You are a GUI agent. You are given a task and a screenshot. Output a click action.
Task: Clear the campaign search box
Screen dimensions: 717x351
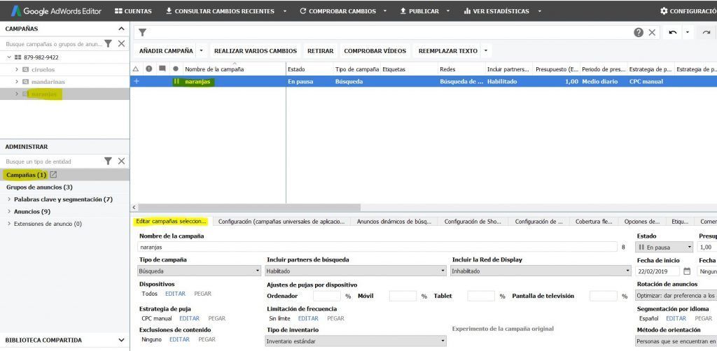(121, 44)
